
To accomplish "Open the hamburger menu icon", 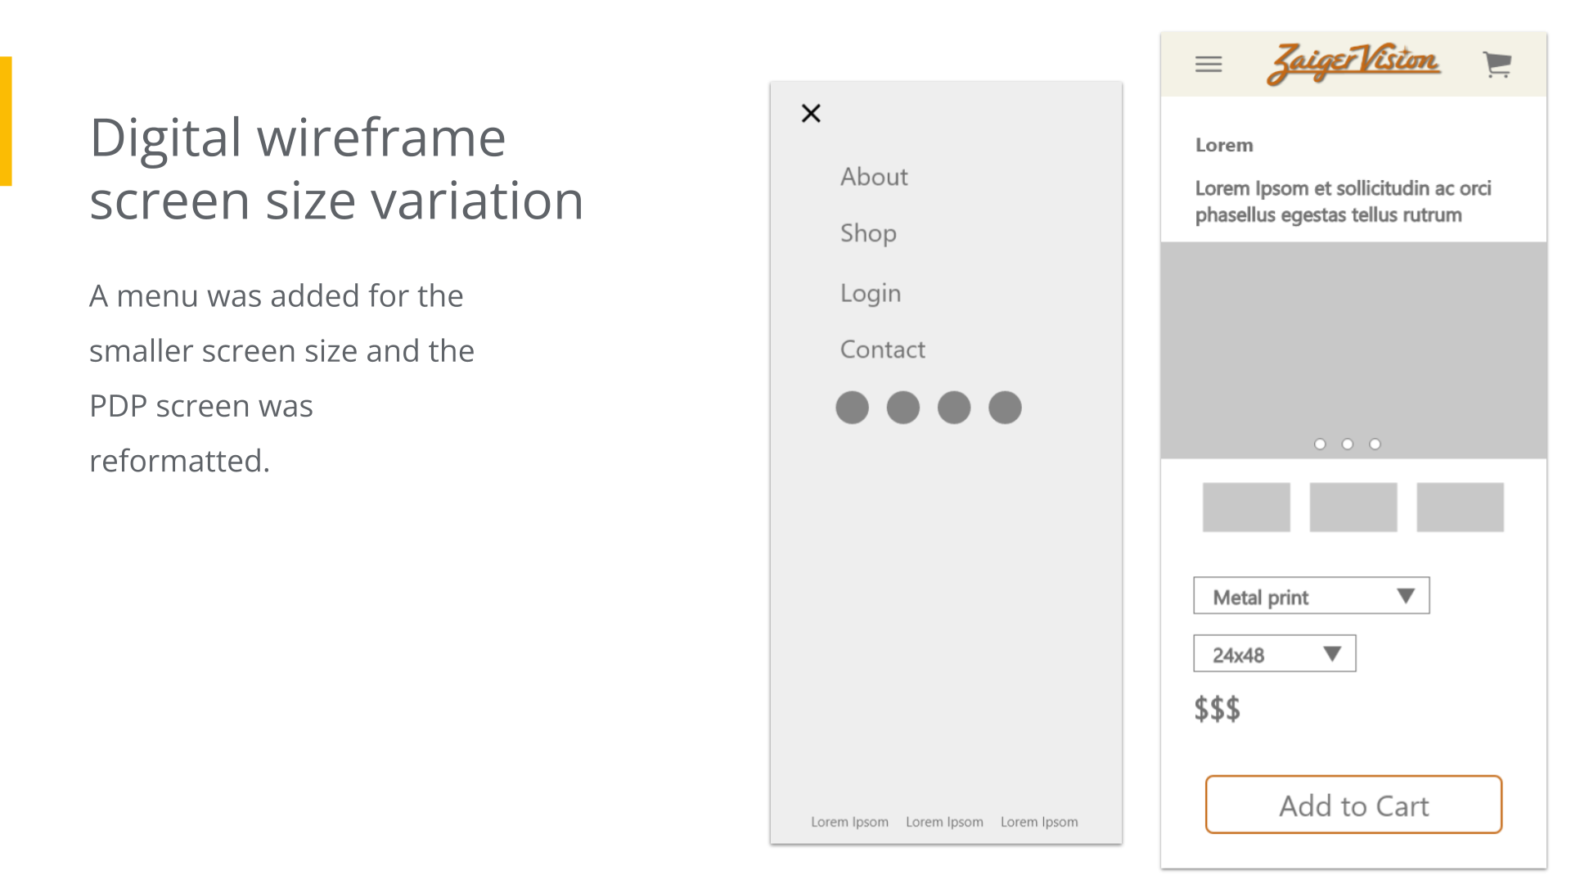I will click(x=1209, y=64).
